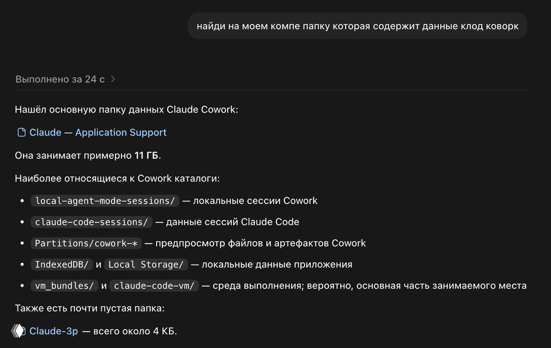Click the line 'Также есть почти пустая папка:'
Image resolution: width=551 pixels, height=348 pixels.
point(90,308)
